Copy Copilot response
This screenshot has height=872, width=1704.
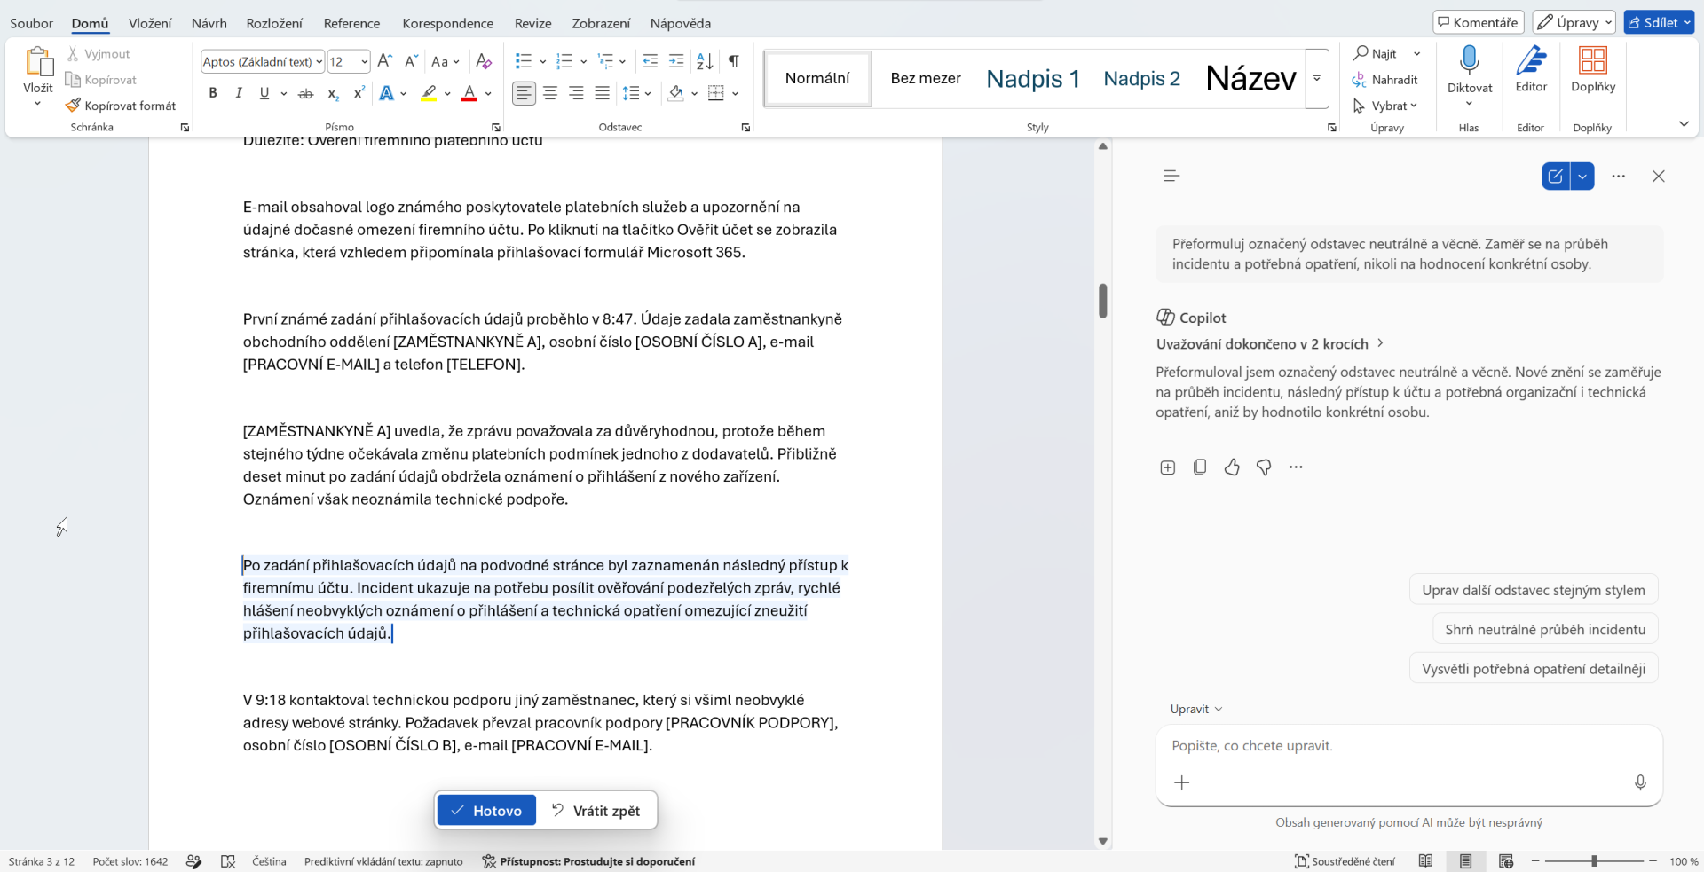1200,467
